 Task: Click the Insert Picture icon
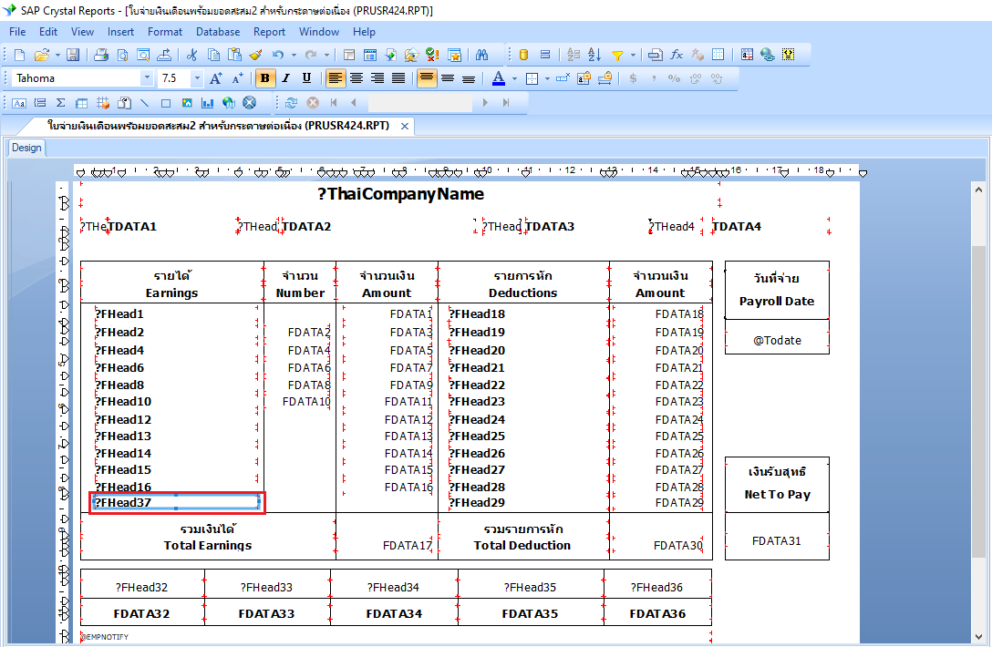coord(187,103)
